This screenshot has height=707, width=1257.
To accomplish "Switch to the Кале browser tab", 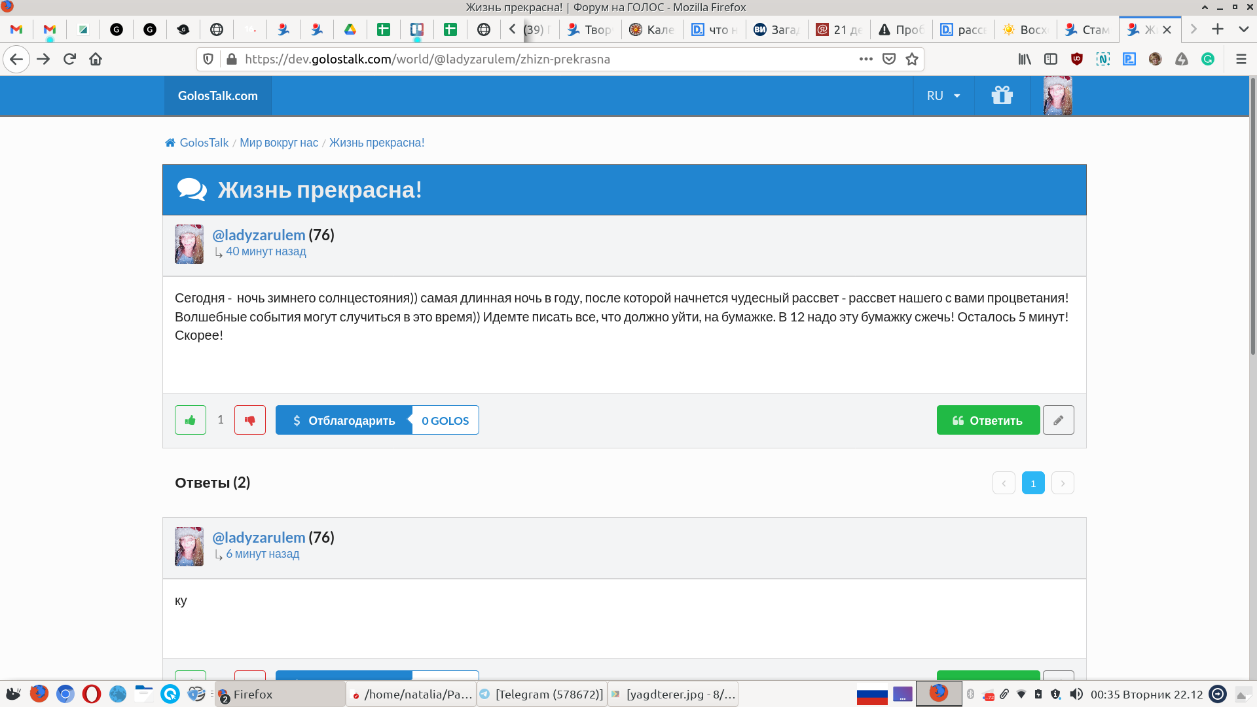I will click(x=652, y=29).
